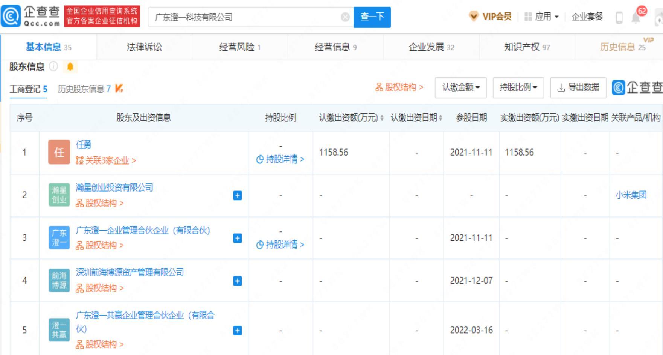Click 瀚星创业 green company logo
This screenshot has width=663, height=355.
pos(59,195)
